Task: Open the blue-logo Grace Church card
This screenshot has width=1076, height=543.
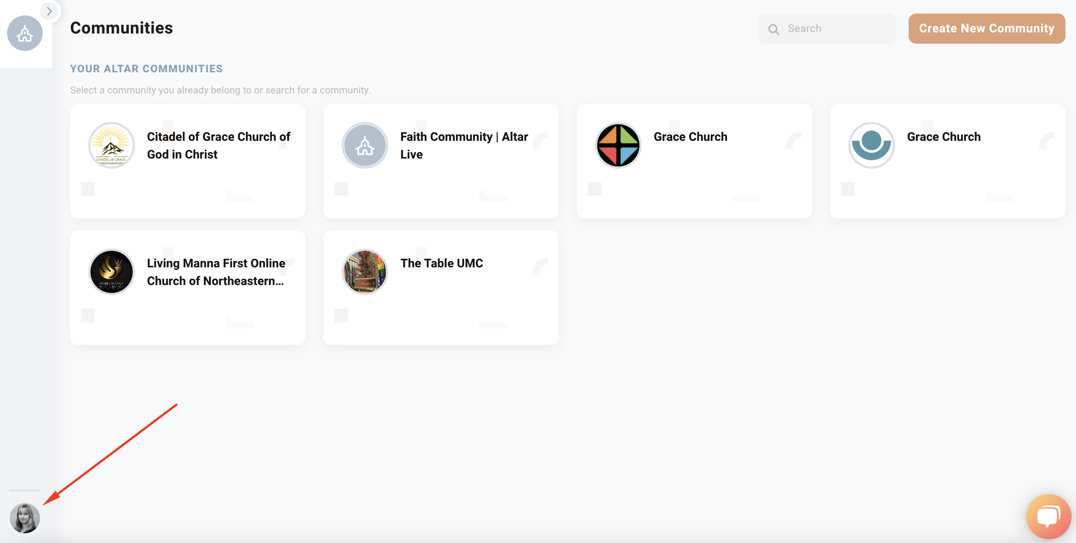Action: click(x=943, y=137)
